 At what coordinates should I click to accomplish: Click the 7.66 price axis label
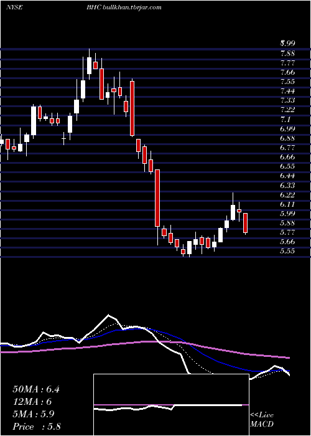click(287, 72)
